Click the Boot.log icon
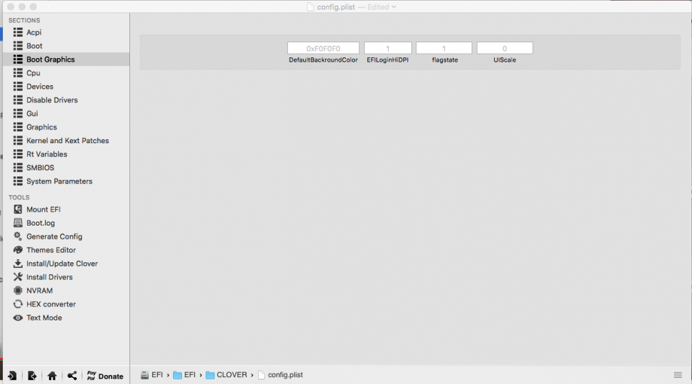This screenshot has width=692, height=384. [x=18, y=223]
